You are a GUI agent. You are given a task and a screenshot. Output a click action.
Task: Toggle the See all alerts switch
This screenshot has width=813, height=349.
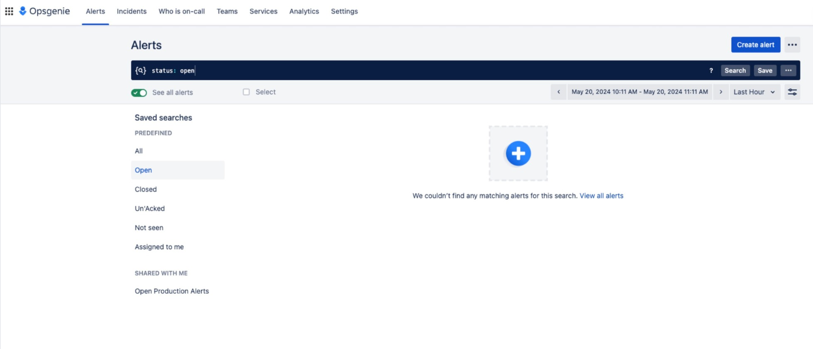139,92
